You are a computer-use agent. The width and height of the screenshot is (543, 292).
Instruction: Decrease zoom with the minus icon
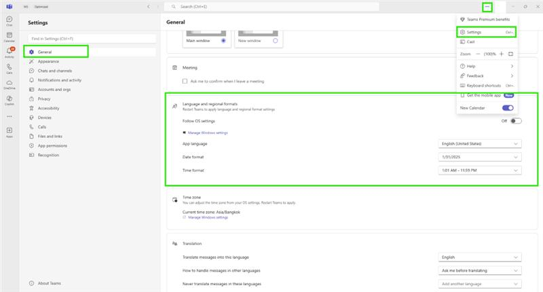(478, 54)
